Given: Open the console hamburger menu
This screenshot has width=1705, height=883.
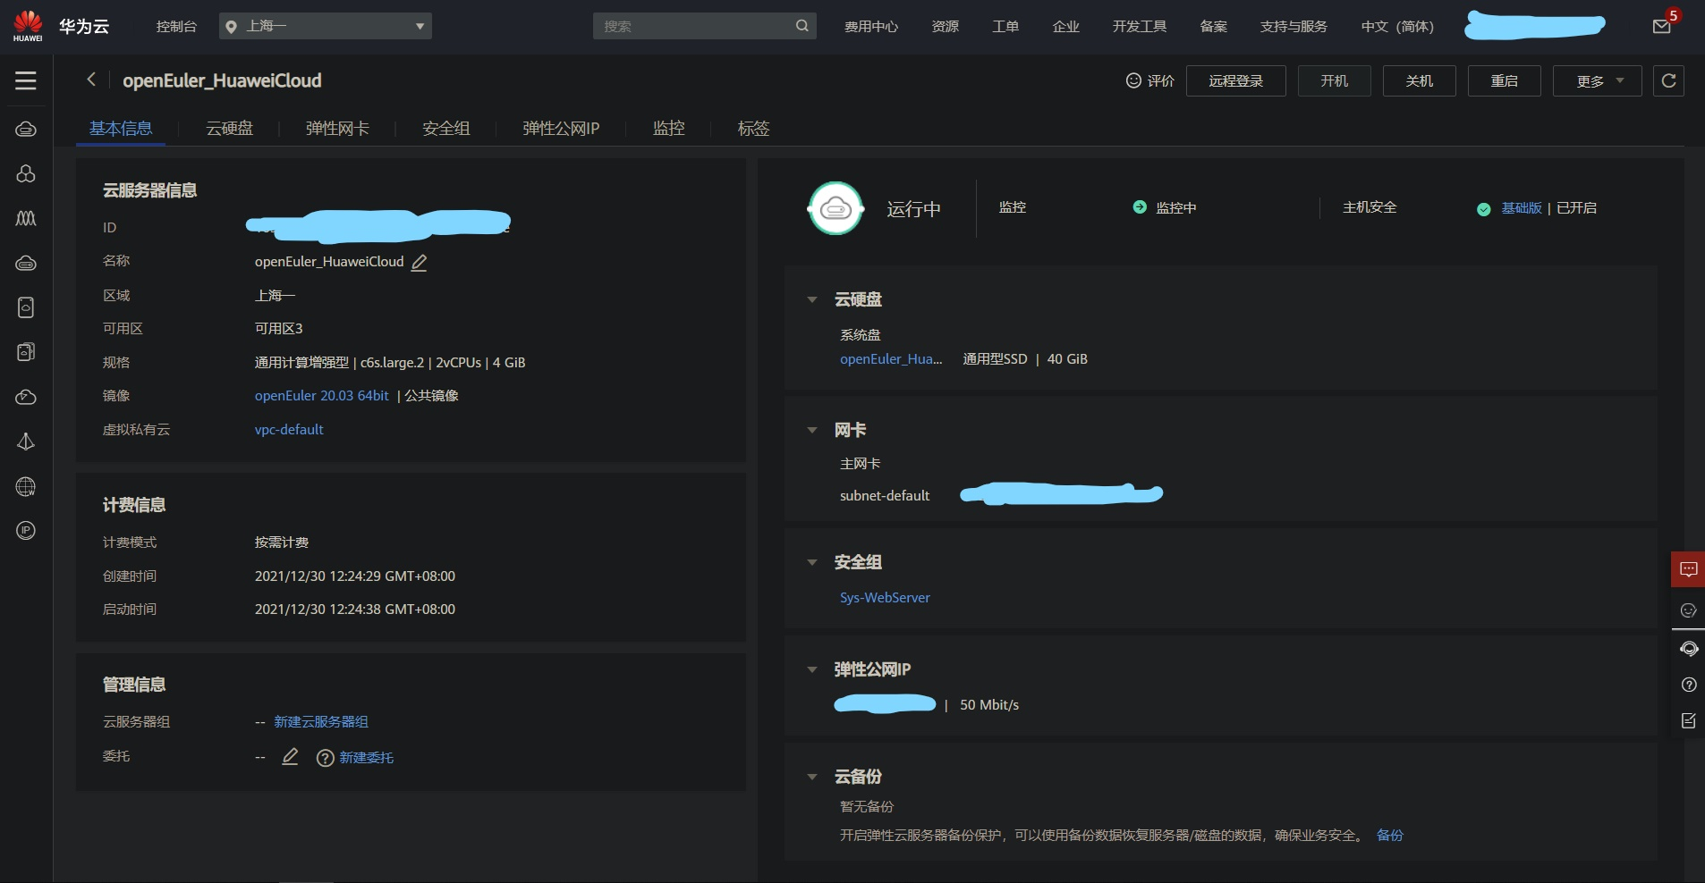Looking at the screenshot, I should pyautogui.click(x=25, y=80).
